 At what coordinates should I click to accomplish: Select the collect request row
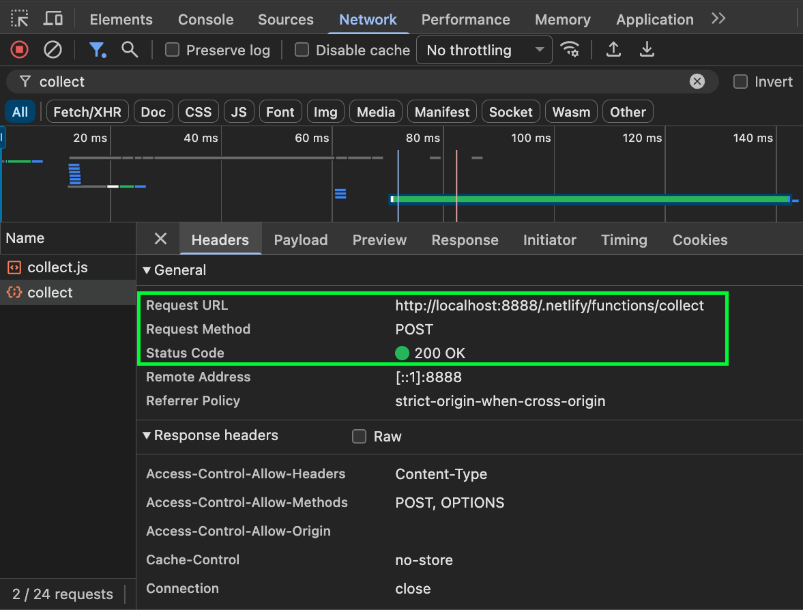click(68, 293)
